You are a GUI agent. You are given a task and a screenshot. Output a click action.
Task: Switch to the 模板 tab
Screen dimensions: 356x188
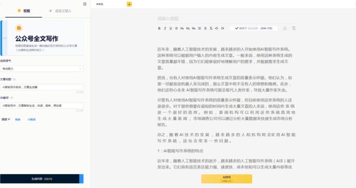click(x=24, y=11)
